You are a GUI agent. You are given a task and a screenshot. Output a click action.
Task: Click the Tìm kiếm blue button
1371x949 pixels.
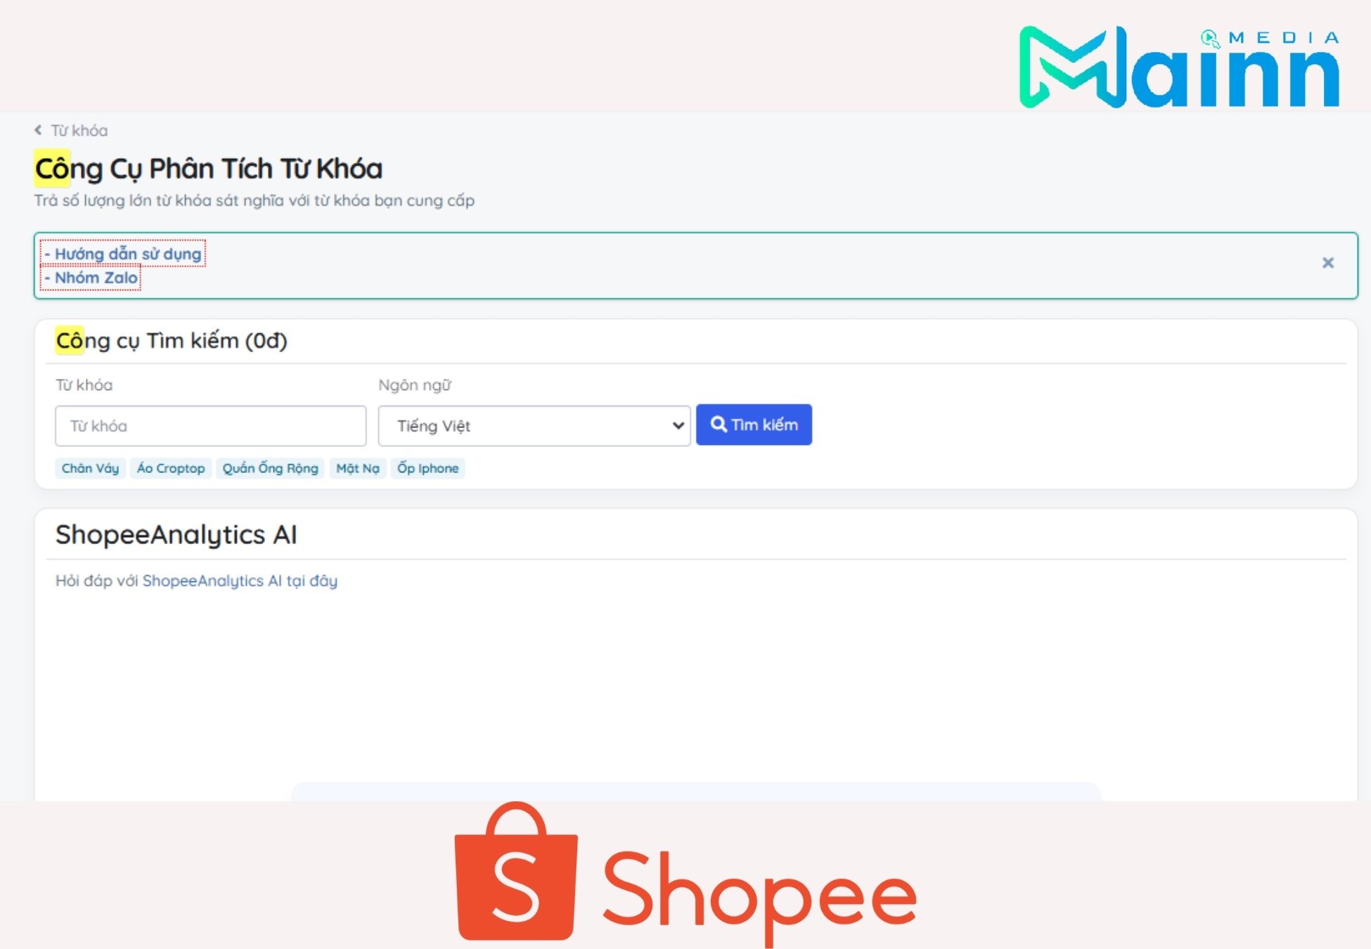[754, 424]
